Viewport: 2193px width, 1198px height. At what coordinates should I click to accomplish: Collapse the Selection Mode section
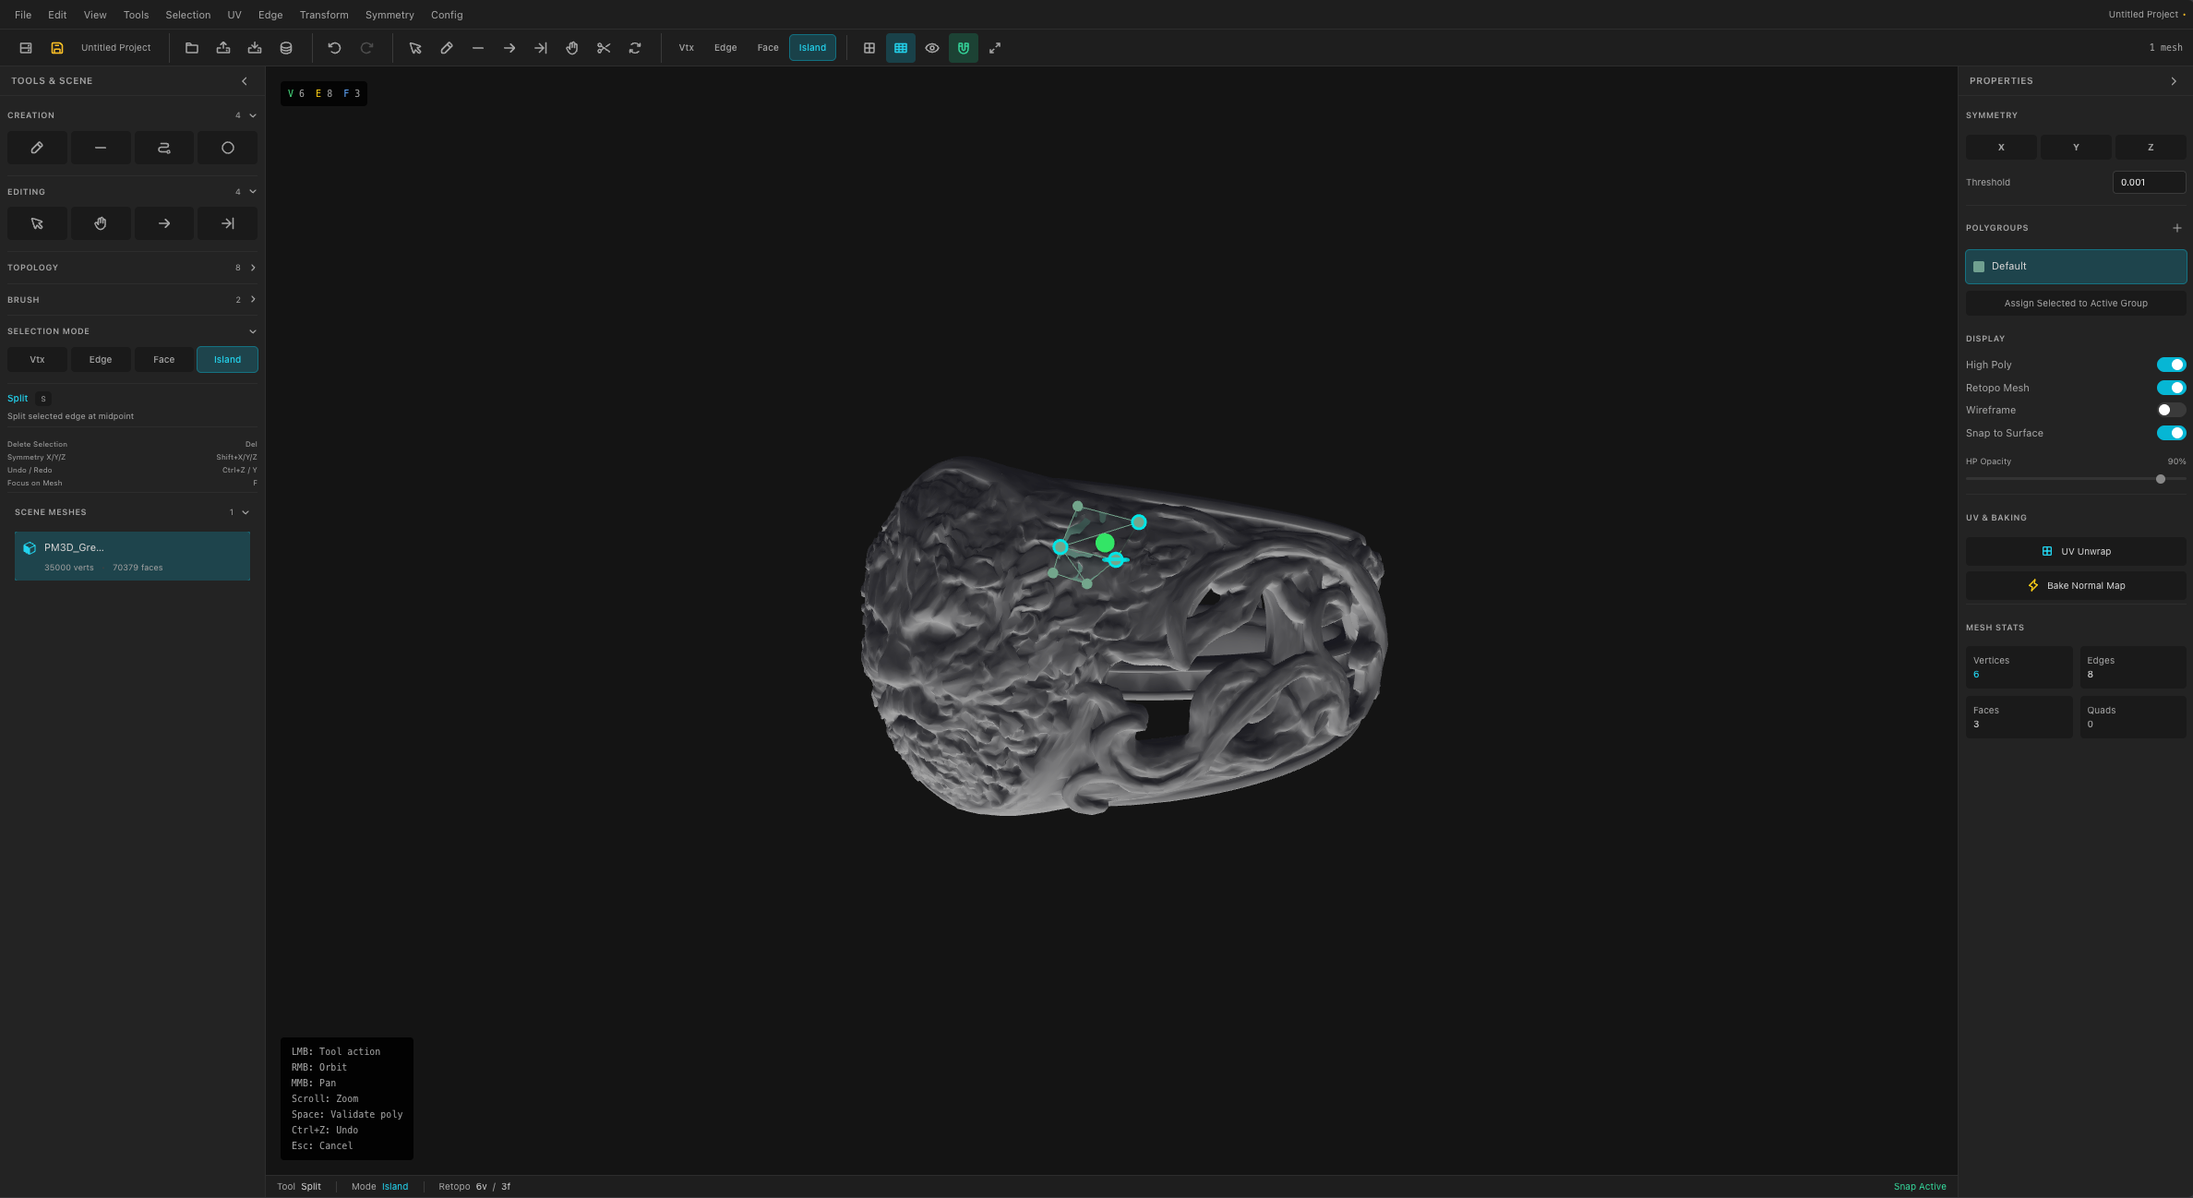coord(252,330)
